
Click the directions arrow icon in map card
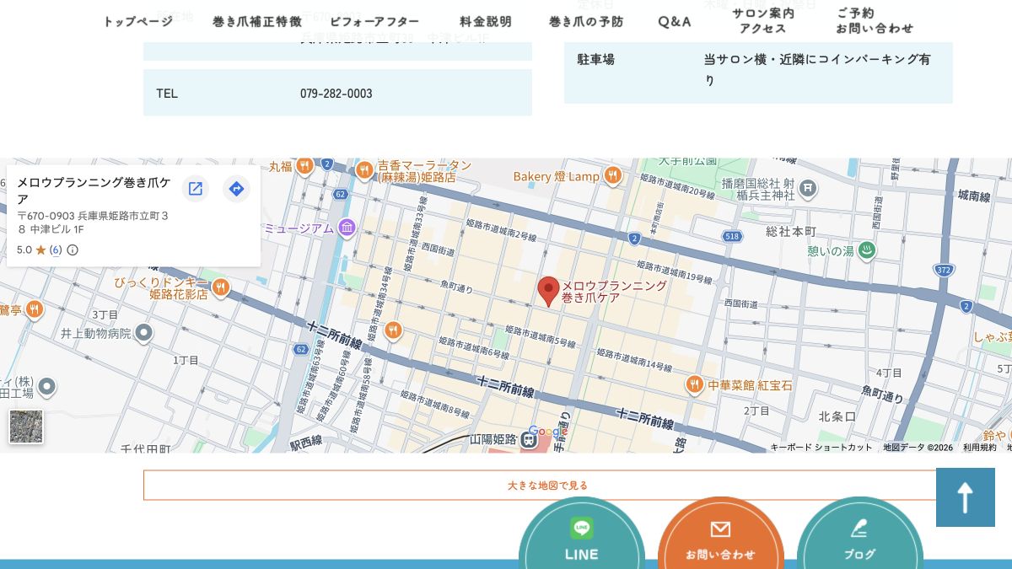click(237, 189)
